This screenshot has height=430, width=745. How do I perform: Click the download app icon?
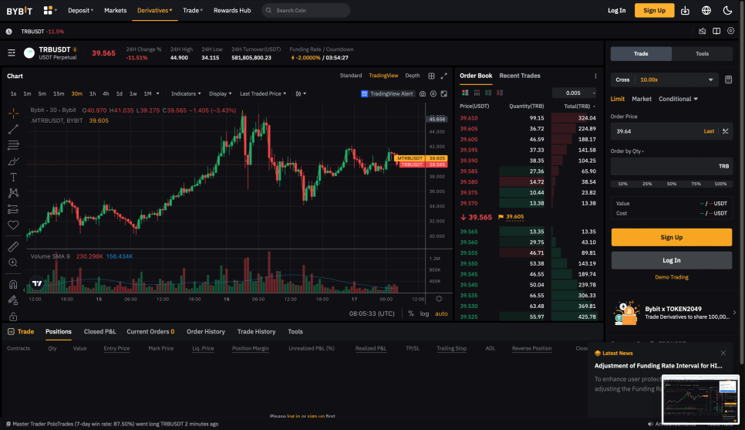[685, 11]
